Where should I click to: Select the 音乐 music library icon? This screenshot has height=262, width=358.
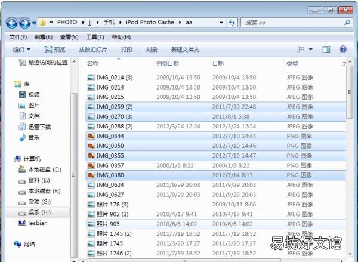click(x=23, y=137)
